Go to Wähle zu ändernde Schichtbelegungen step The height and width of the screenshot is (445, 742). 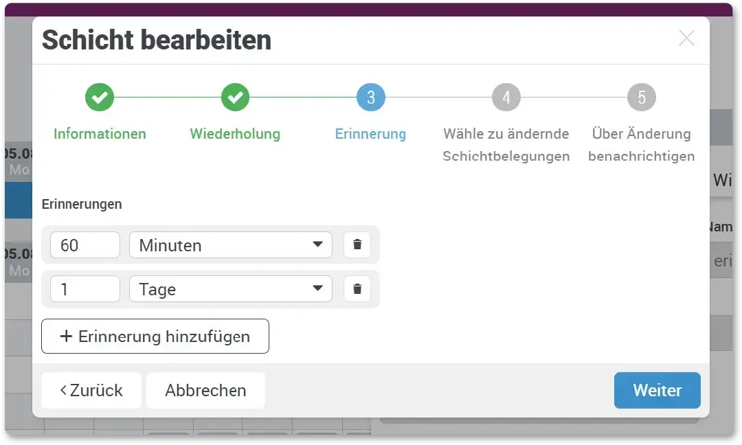pyautogui.click(x=506, y=145)
